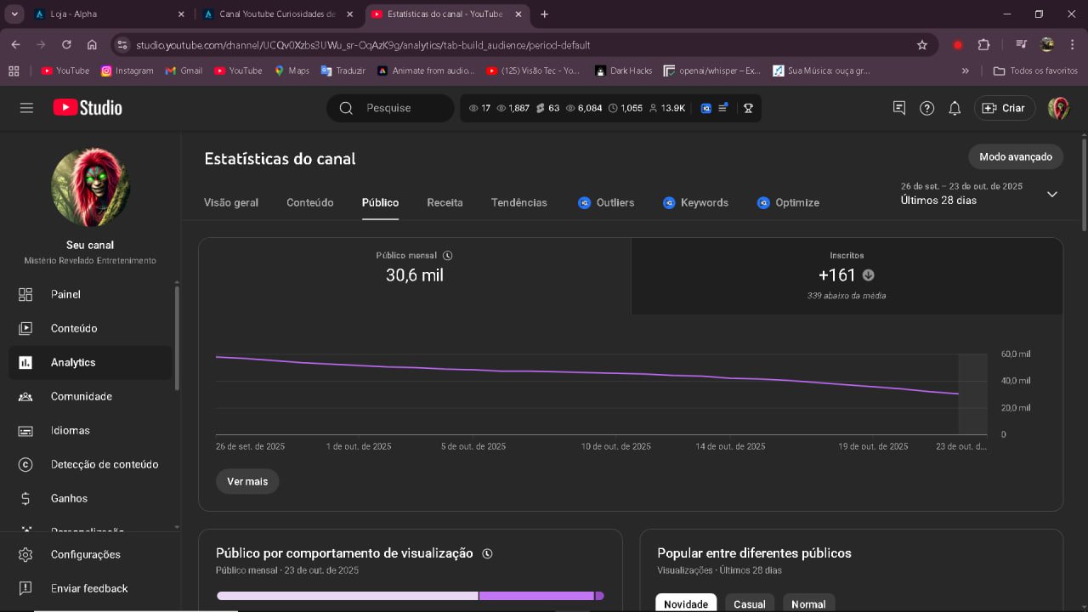The width and height of the screenshot is (1088, 612).
Task: Click the notifications bell icon
Action: (955, 108)
